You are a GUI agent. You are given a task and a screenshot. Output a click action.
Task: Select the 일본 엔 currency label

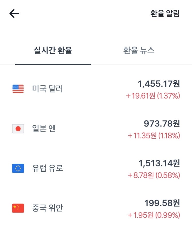click(x=44, y=129)
